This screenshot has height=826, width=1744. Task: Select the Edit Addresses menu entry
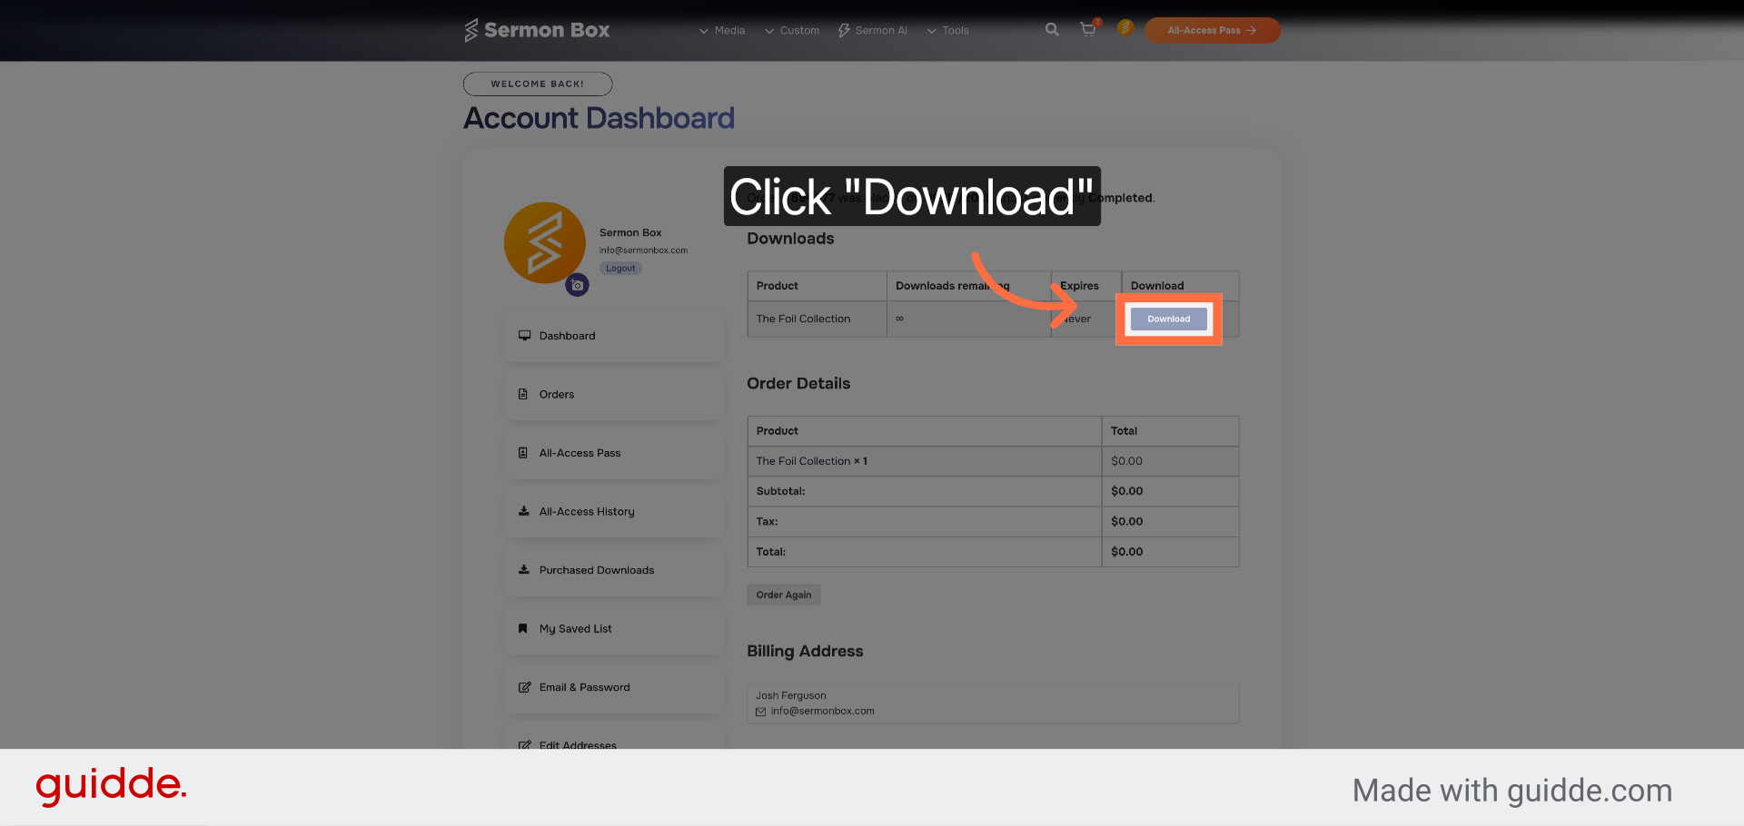pos(578,745)
